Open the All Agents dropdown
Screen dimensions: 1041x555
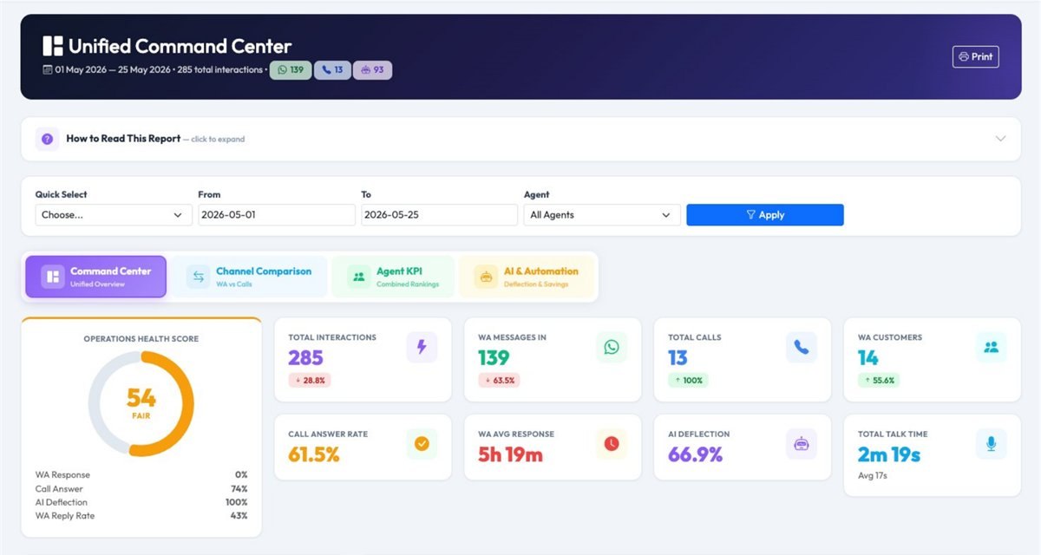(602, 215)
